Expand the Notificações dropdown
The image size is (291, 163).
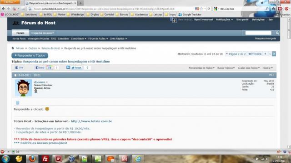pos(224,19)
